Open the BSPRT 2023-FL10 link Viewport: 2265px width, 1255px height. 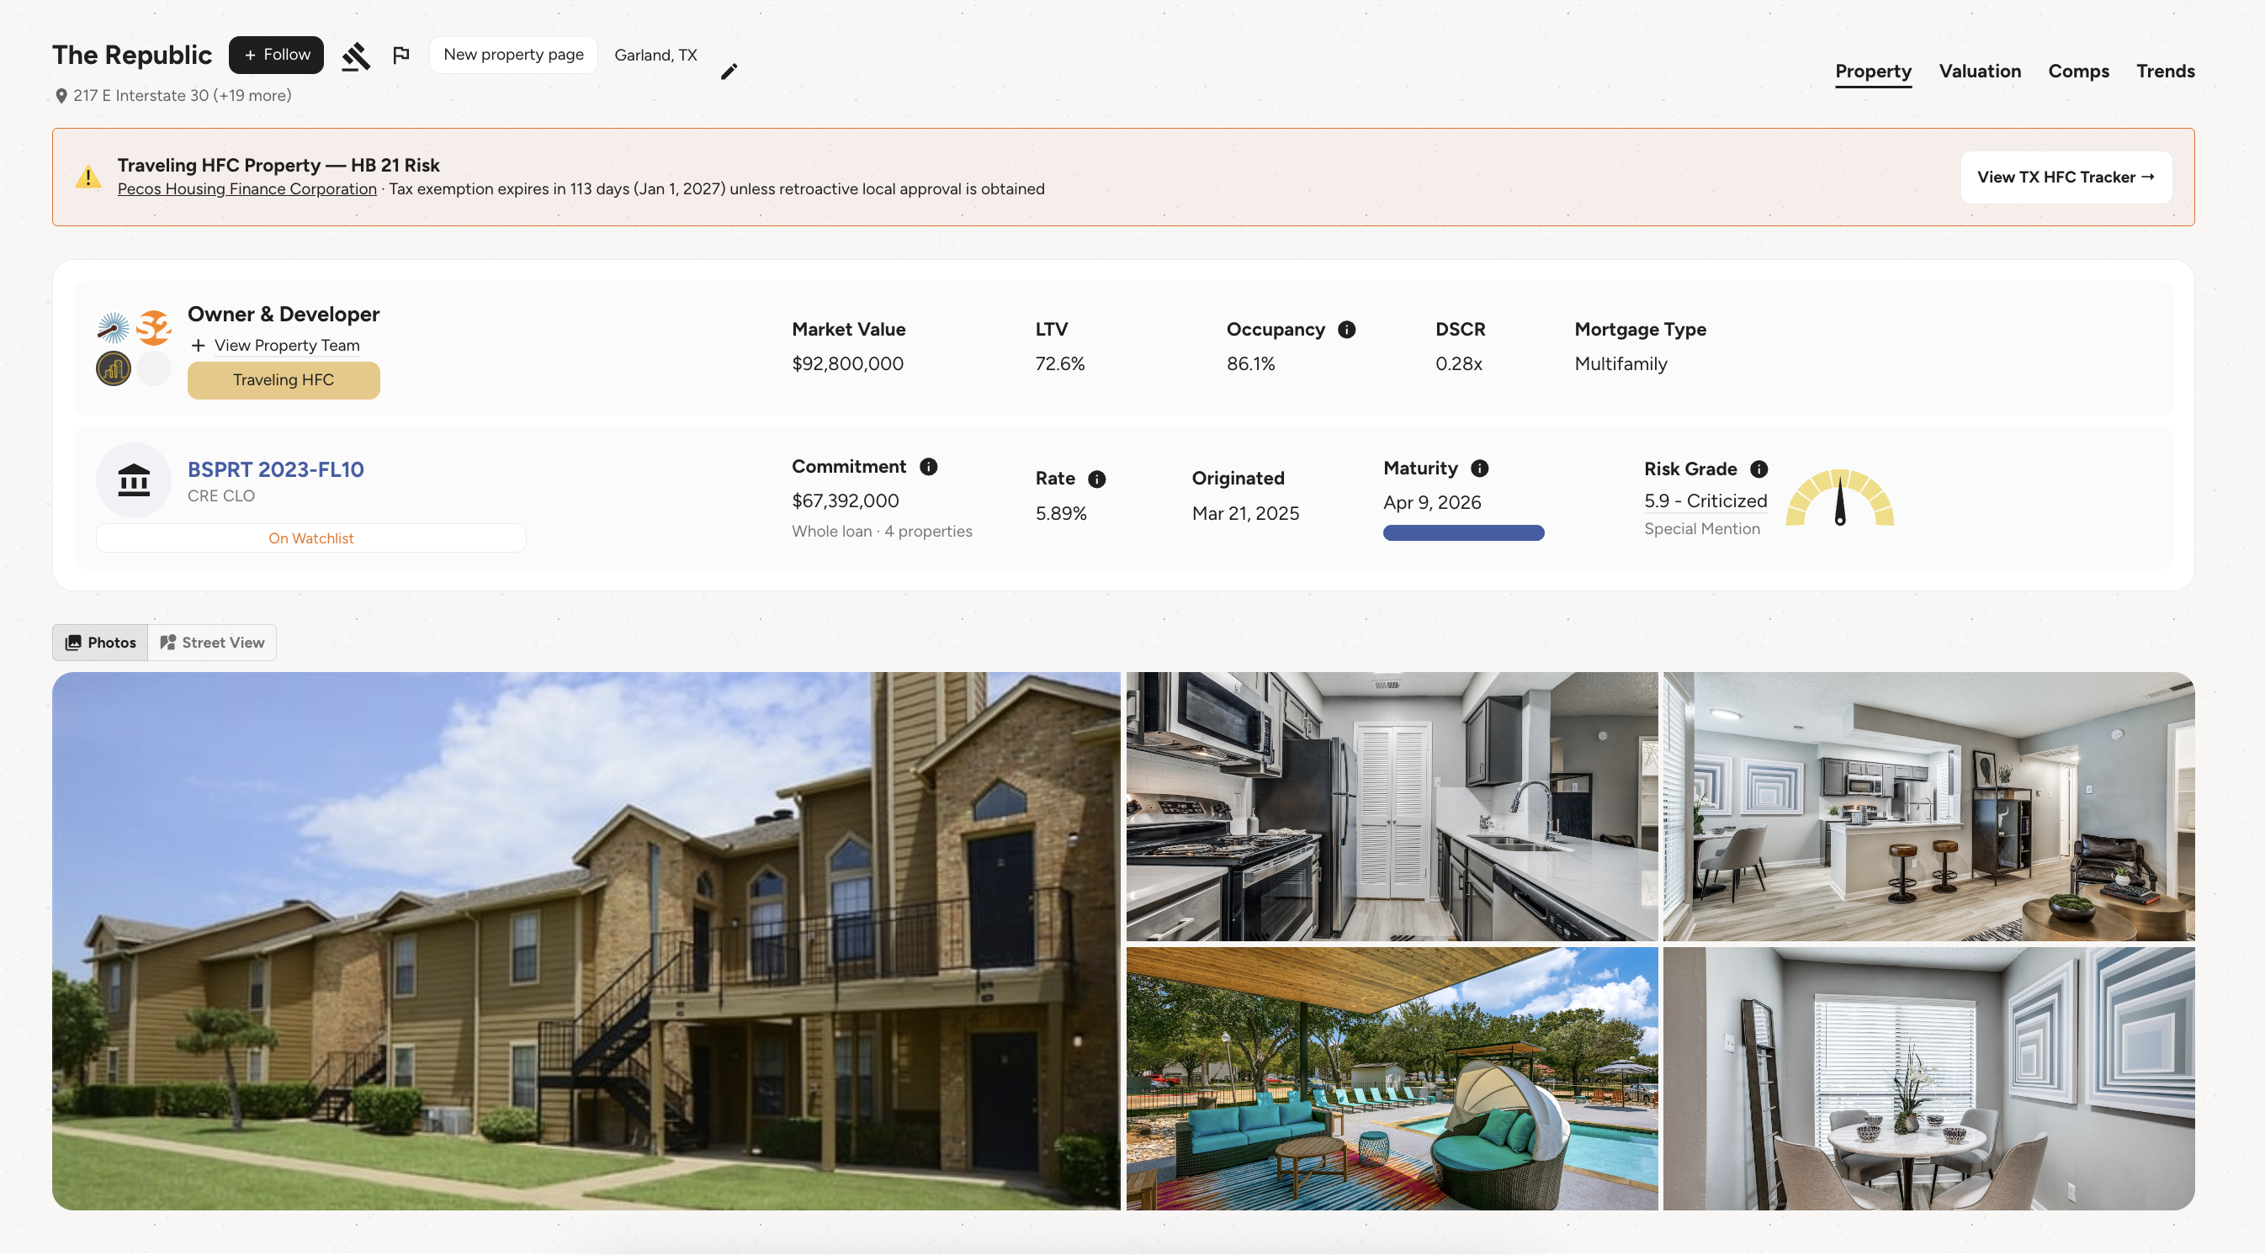(x=275, y=469)
